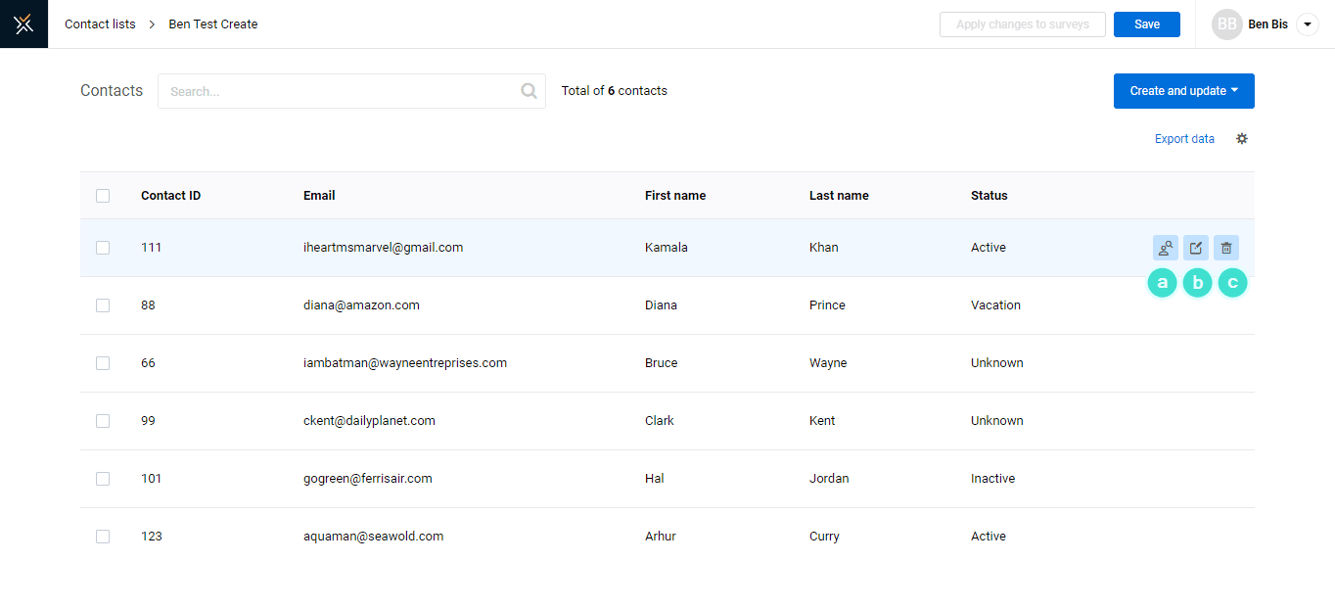1335x609 pixels.
Task: Go to Contact lists breadcrumb
Action: coord(100,24)
